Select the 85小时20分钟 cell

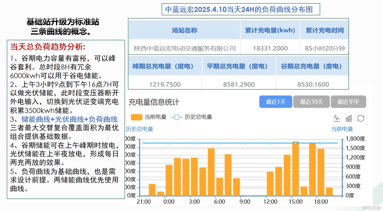(325, 48)
